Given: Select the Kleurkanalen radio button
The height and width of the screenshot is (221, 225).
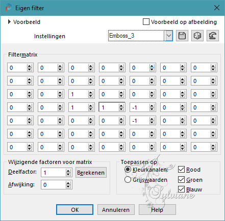Looking at the screenshot, I should [x=128, y=170].
